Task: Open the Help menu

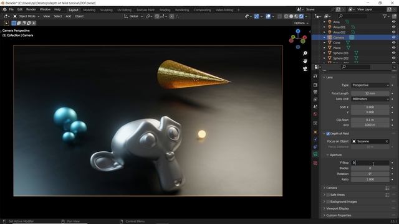Action: [x=57, y=9]
